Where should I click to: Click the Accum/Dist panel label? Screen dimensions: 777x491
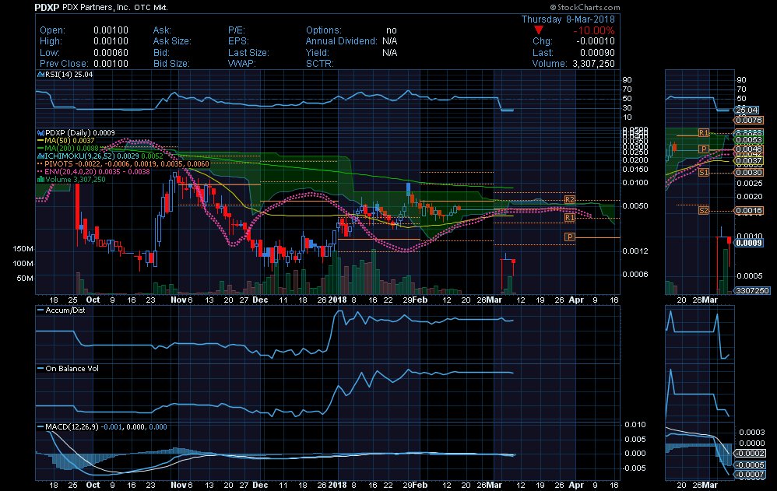(65, 310)
